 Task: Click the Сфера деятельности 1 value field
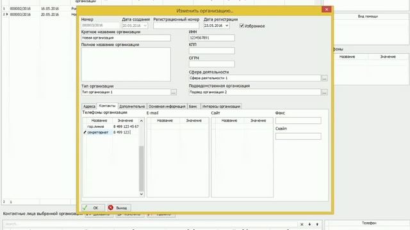coord(255,78)
